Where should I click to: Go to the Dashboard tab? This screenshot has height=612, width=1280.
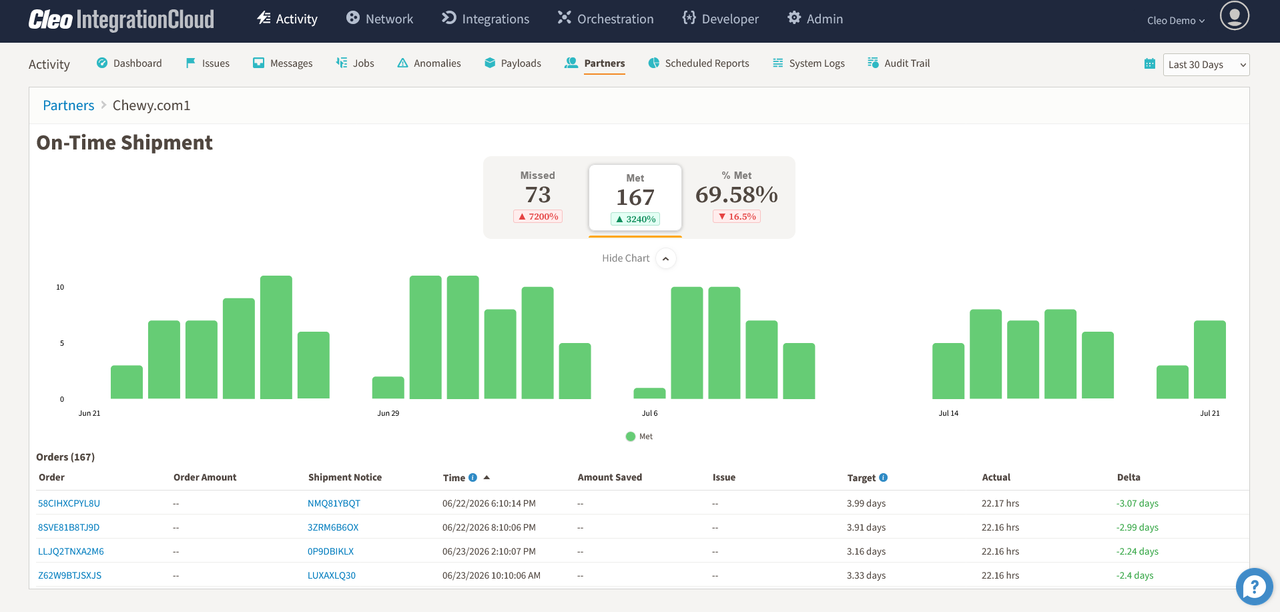click(129, 63)
